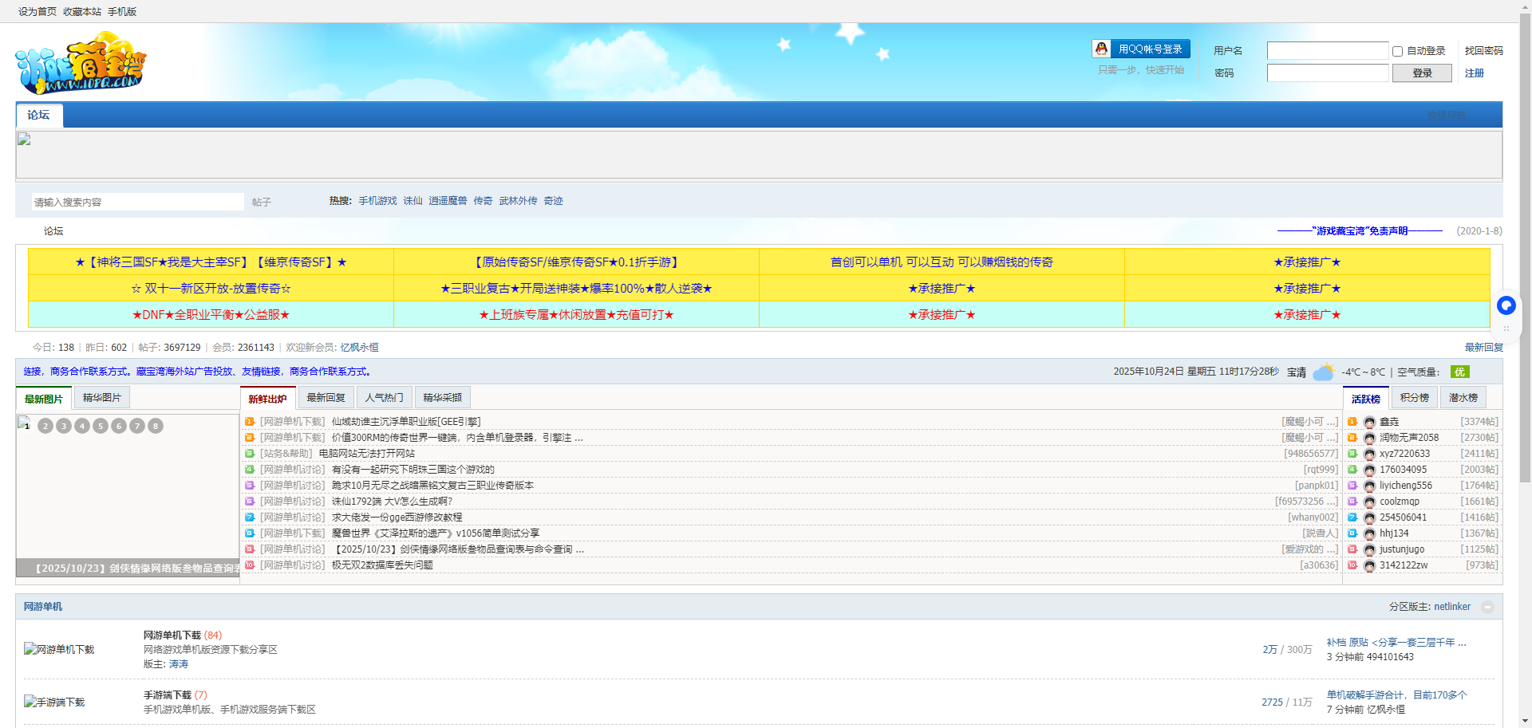This screenshot has width=1532, height=728.
Task: Click the QQ penguin login icon
Action: pyautogui.click(x=1101, y=49)
